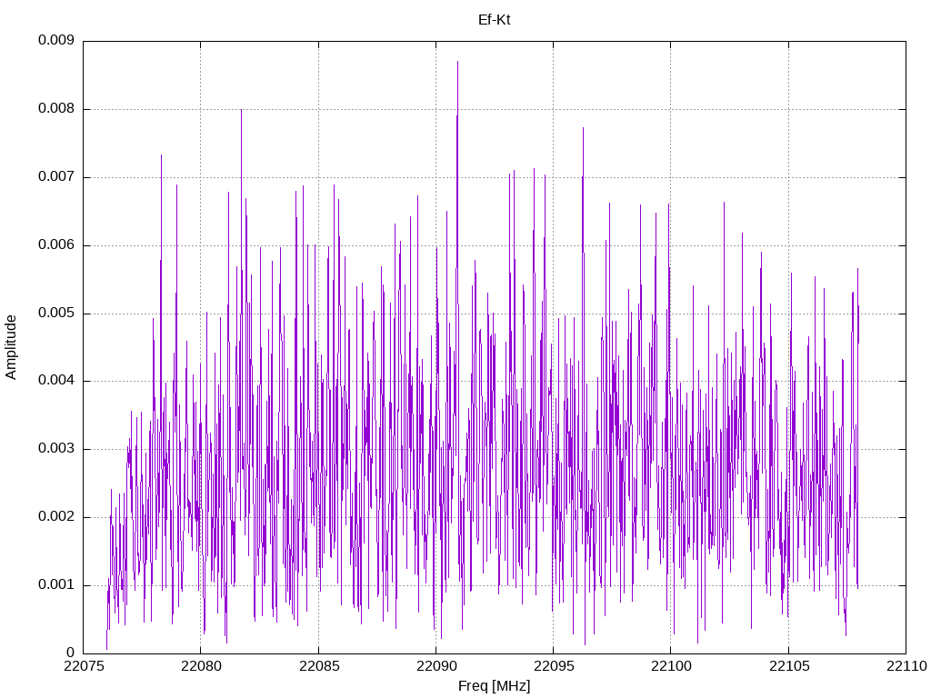
Task: Click the 'Amplitude' y-axis label
Action: point(11,347)
